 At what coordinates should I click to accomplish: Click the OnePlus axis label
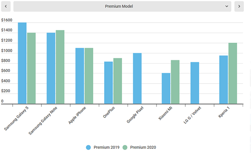pyautogui.click(x=109, y=112)
